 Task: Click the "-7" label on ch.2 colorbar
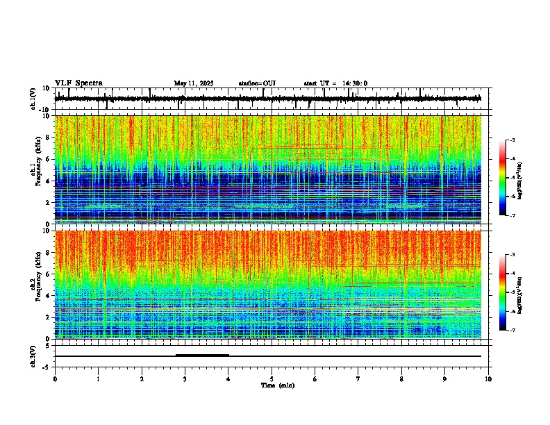pyautogui.click(x=512, y=330)
